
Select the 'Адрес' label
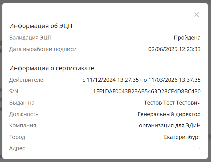(x=17, y=148)
